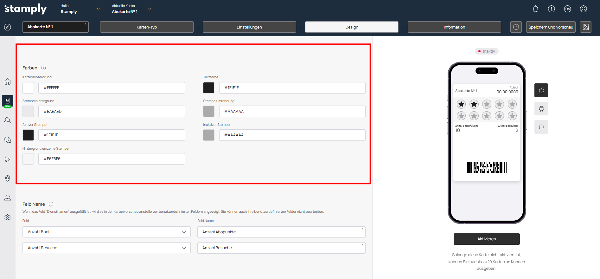Viewport: 600px width, 279px height.
Task: Click the help question mark icon
Action: [516, 27]
